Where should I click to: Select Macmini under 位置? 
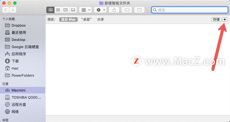pos(23,90)
